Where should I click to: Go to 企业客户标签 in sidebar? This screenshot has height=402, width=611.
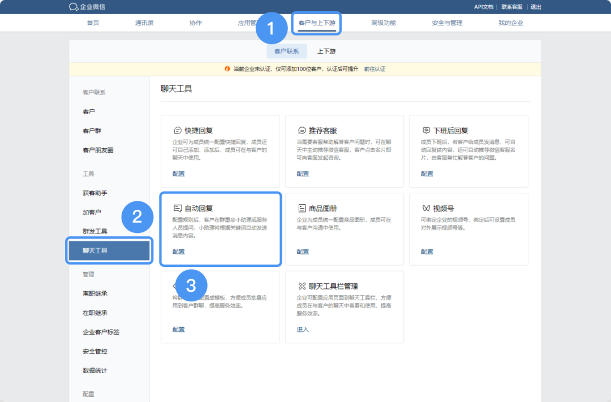(x=101, y=332)
